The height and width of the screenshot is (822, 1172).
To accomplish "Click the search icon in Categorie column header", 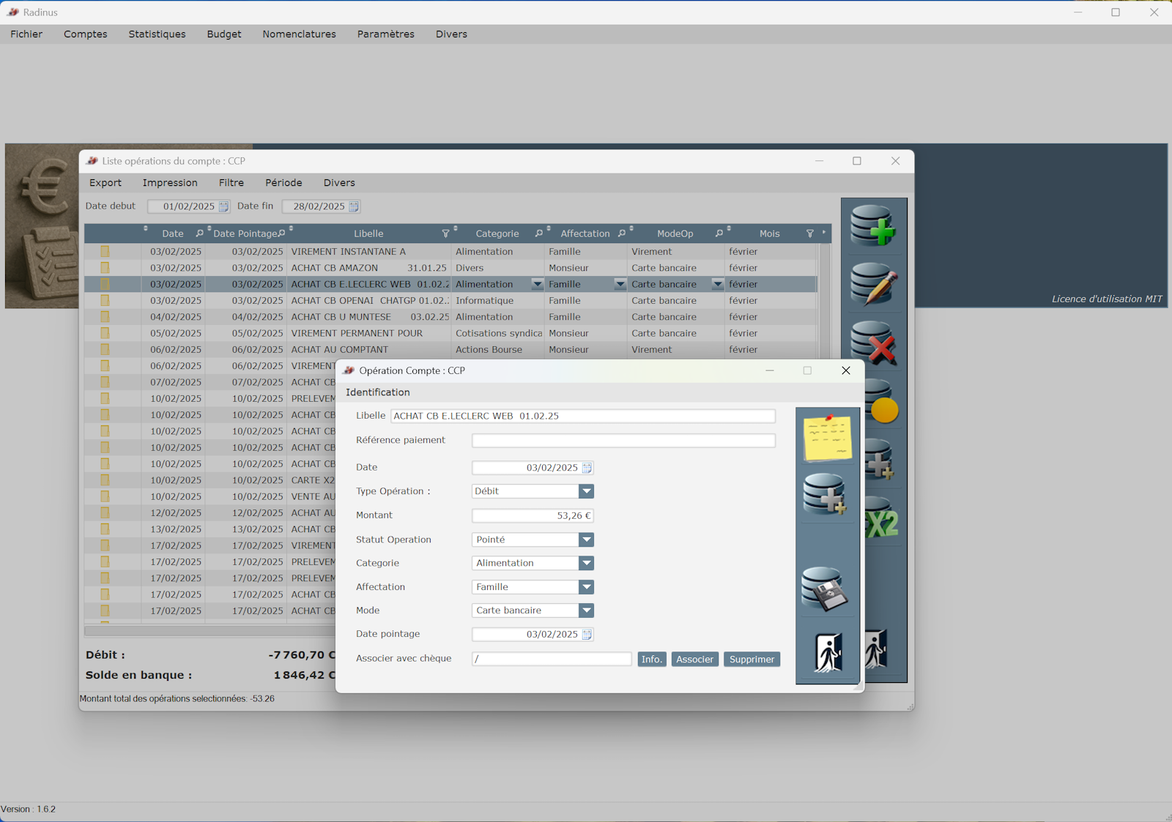I will click(539, 233).
